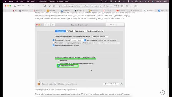Open the Window menu

(x=60, y=1)
